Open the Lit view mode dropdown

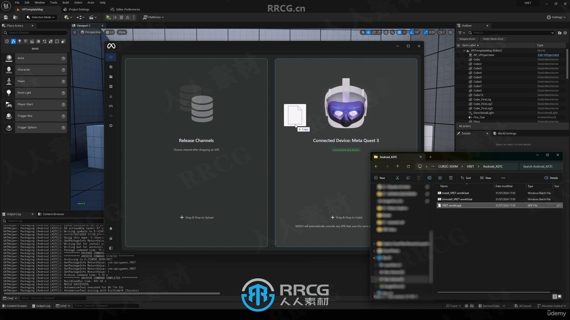pos(110,32)
